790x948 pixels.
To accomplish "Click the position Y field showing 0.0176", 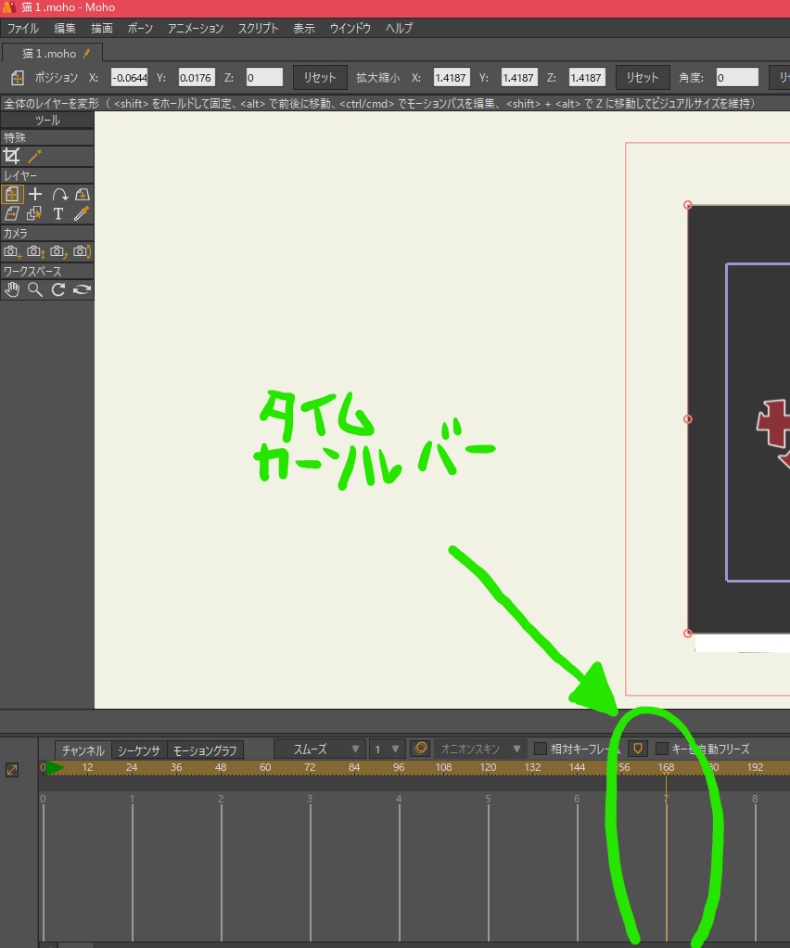I will 197,77.
